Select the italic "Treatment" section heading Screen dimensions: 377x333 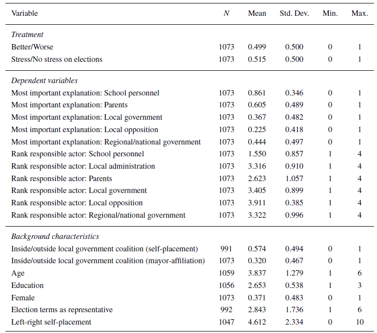(27, 35)
